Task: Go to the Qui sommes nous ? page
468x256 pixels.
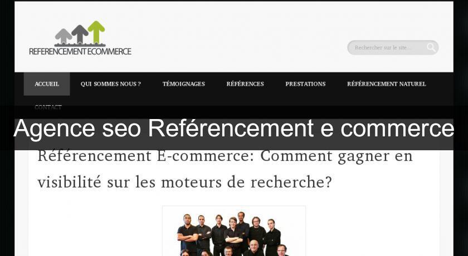Action: tap(111, 84)
